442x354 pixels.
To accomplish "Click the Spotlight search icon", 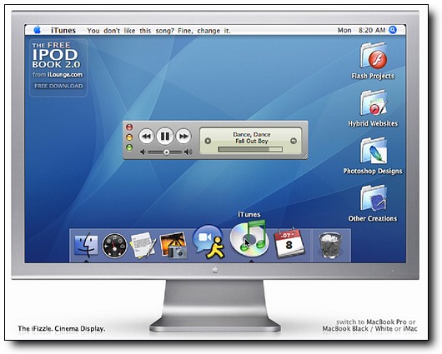I will [393, 30].
